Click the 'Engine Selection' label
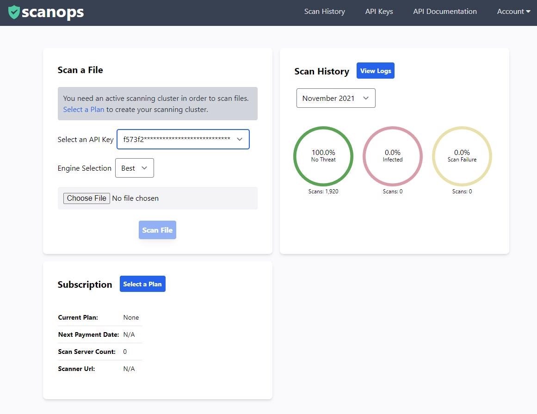The height and width of the screenshot is (414, 537). coord(84,168)
